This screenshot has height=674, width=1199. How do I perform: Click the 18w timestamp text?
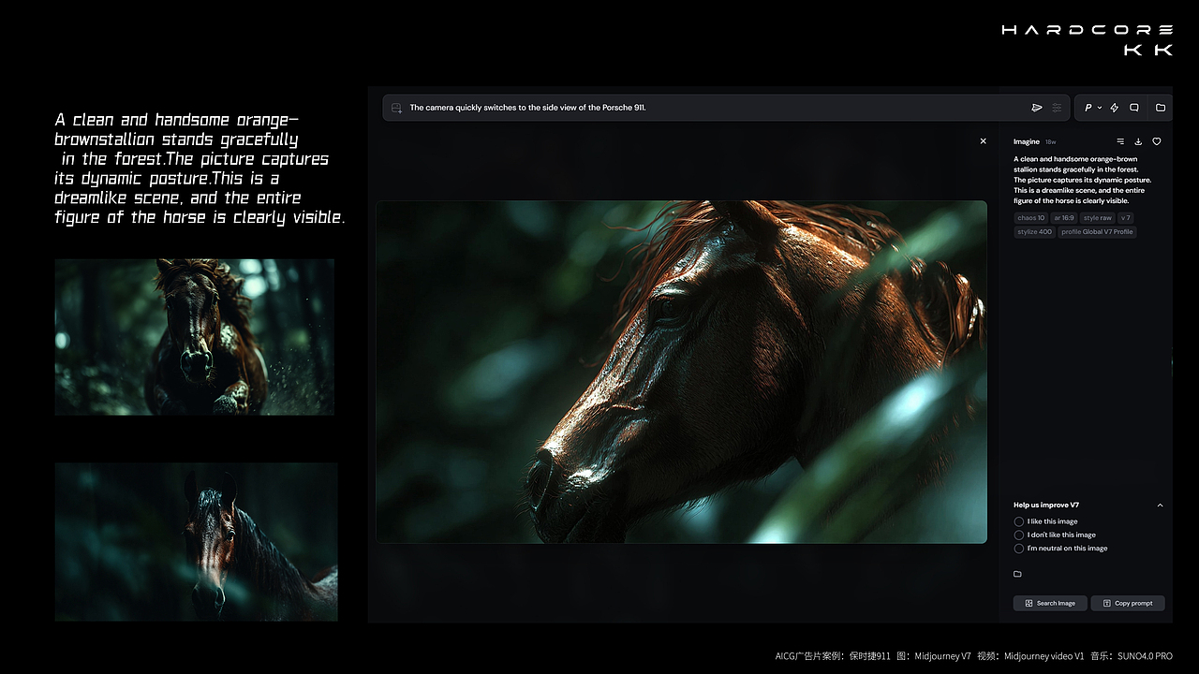pos(1050,142)
